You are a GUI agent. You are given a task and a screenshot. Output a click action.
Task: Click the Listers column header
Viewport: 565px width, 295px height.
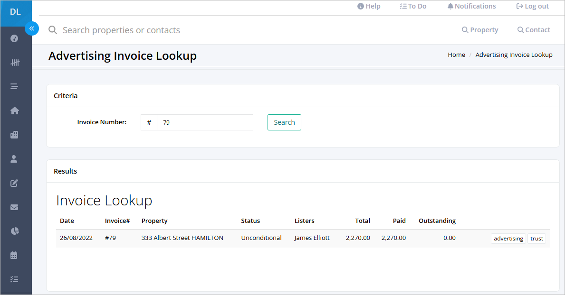(x=305, y=221)
